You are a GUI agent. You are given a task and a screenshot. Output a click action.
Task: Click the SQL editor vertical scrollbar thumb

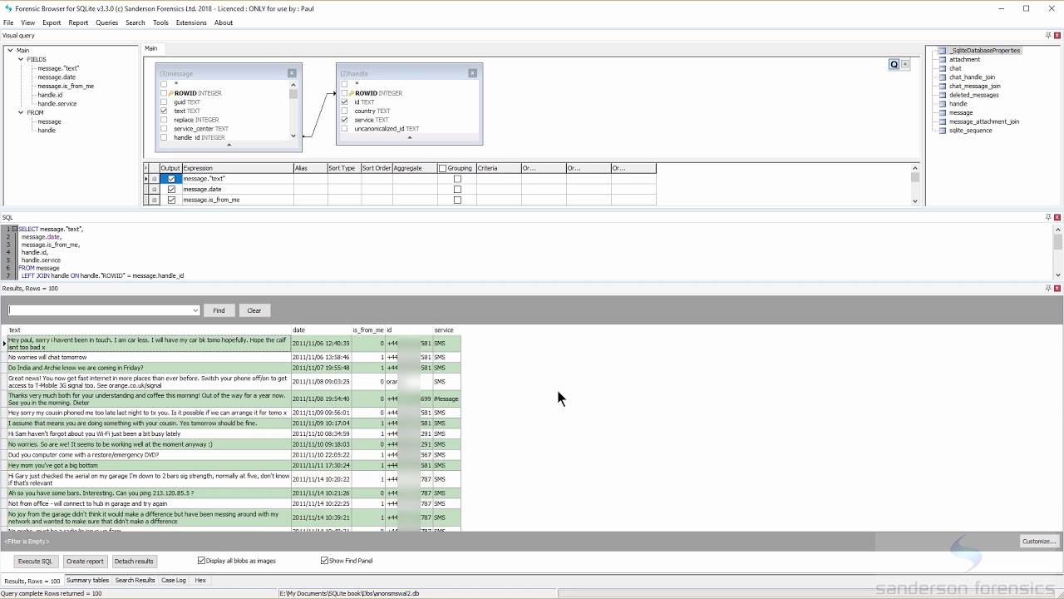tap(1057, 242)
